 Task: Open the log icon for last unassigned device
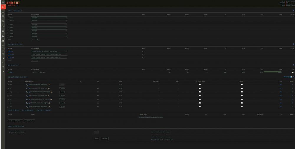tap(281, 107)
